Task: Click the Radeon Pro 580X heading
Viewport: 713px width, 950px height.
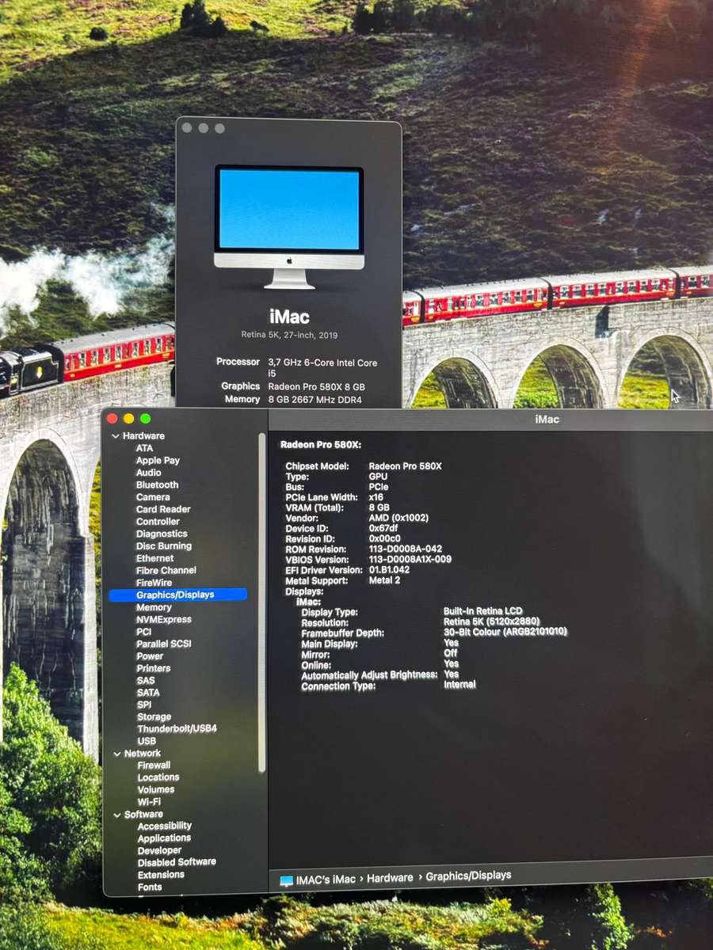Action: pos(321,445)
